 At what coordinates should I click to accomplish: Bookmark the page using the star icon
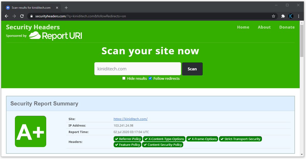coord(273,16)
